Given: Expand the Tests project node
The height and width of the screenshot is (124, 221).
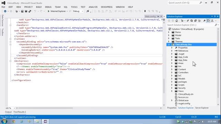Looking at the screenshot, I should point(169,38).
